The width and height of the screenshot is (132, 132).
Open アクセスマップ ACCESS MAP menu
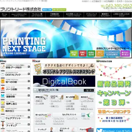[91, 15]
